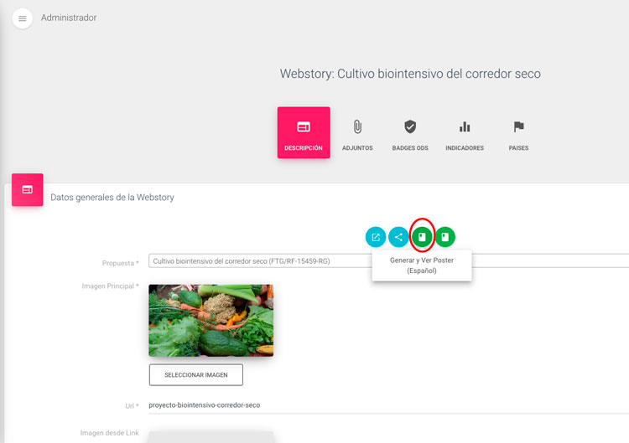629x443 pixels.
Task: Click the Propuesta label
Action: click(120, 263)
